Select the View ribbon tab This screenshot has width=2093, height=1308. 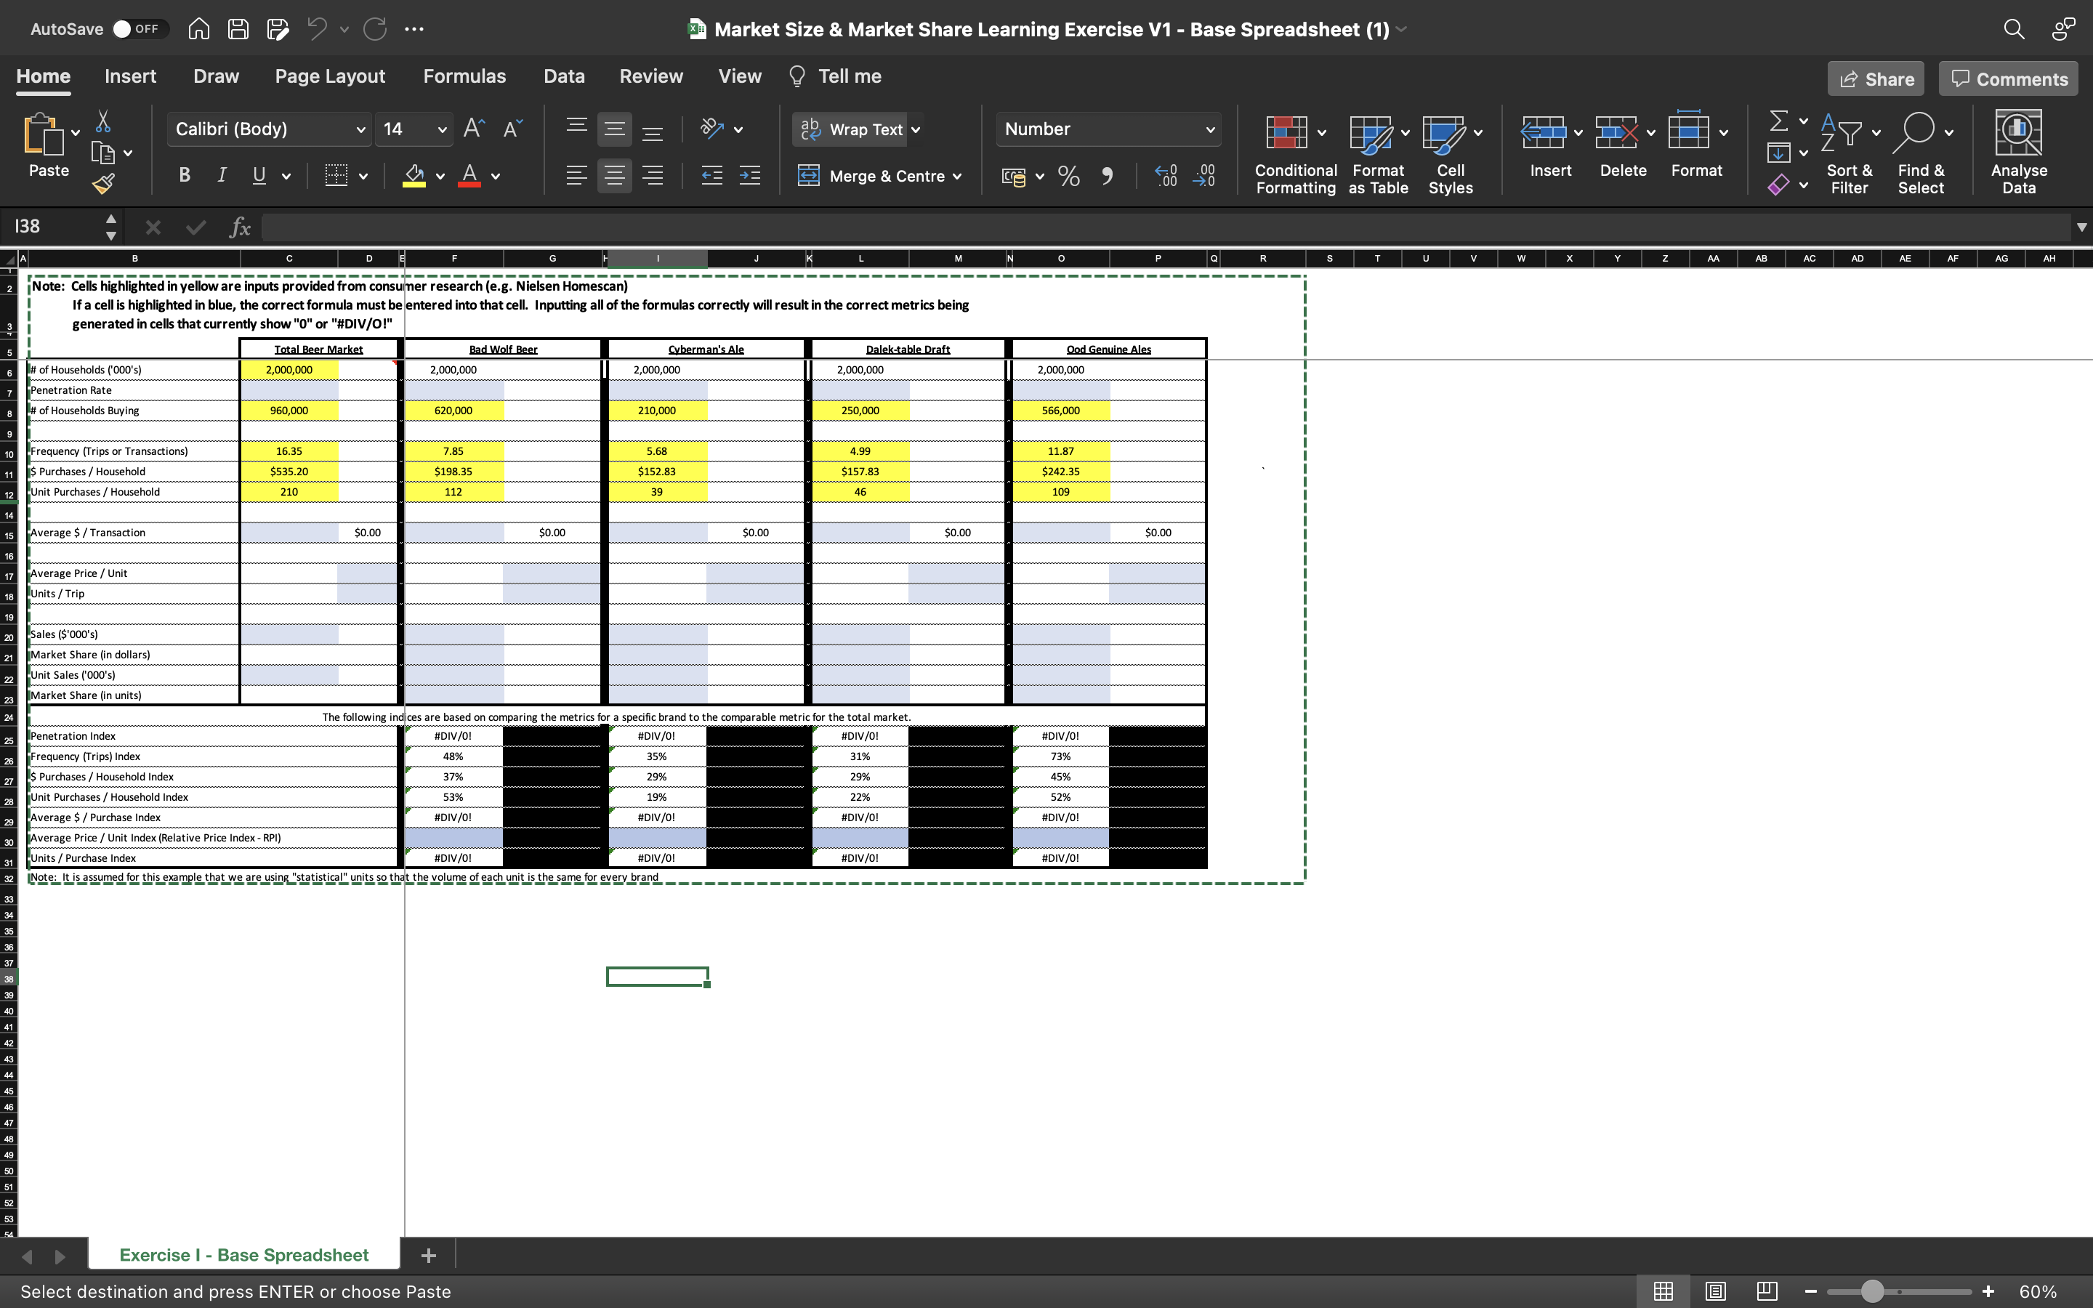pyautogui.click(x=740, y=76)
